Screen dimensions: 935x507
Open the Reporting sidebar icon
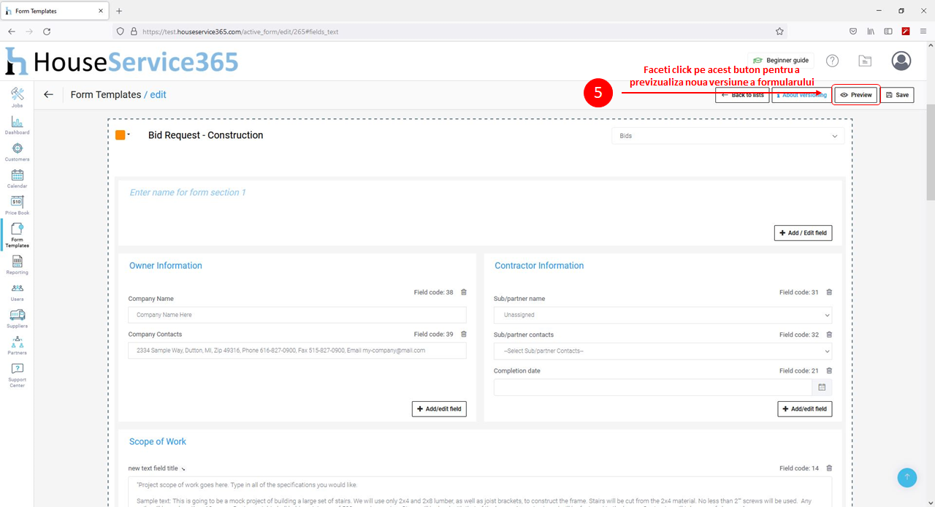[17, 264]
